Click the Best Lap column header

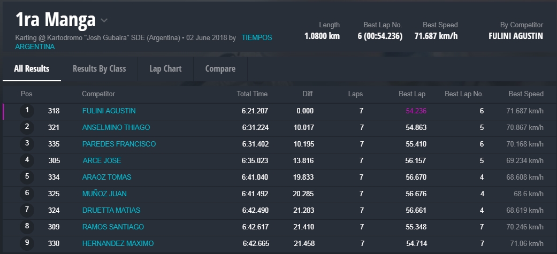412,94
